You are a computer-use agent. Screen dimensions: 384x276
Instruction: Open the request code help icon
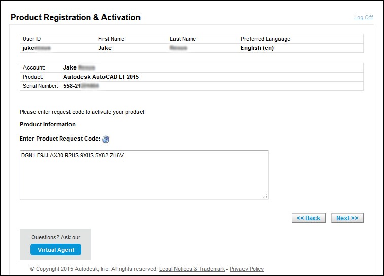(106, 140)
